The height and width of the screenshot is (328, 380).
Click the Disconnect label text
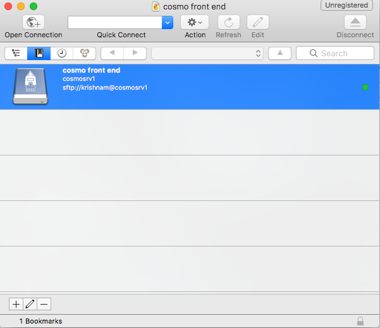[x=355, y=35]
